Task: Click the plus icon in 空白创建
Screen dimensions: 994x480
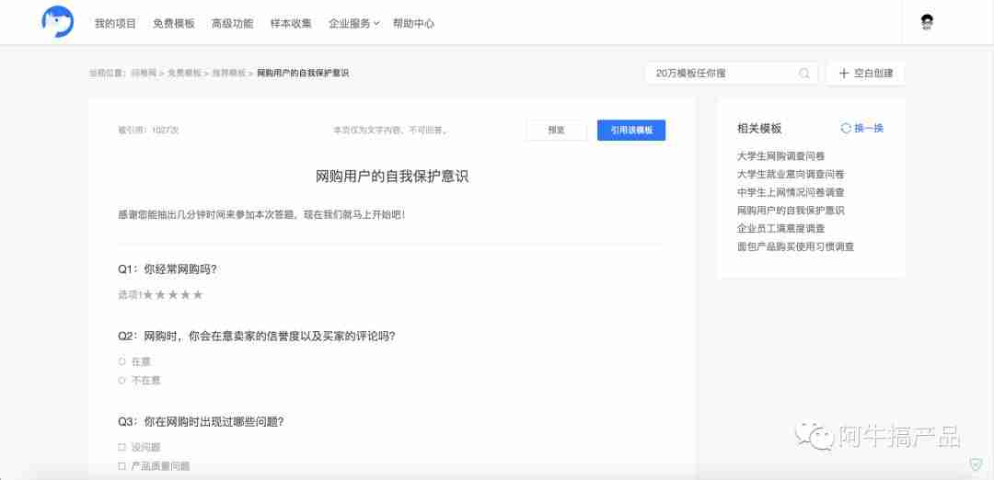Action: (x=844, y=74)
